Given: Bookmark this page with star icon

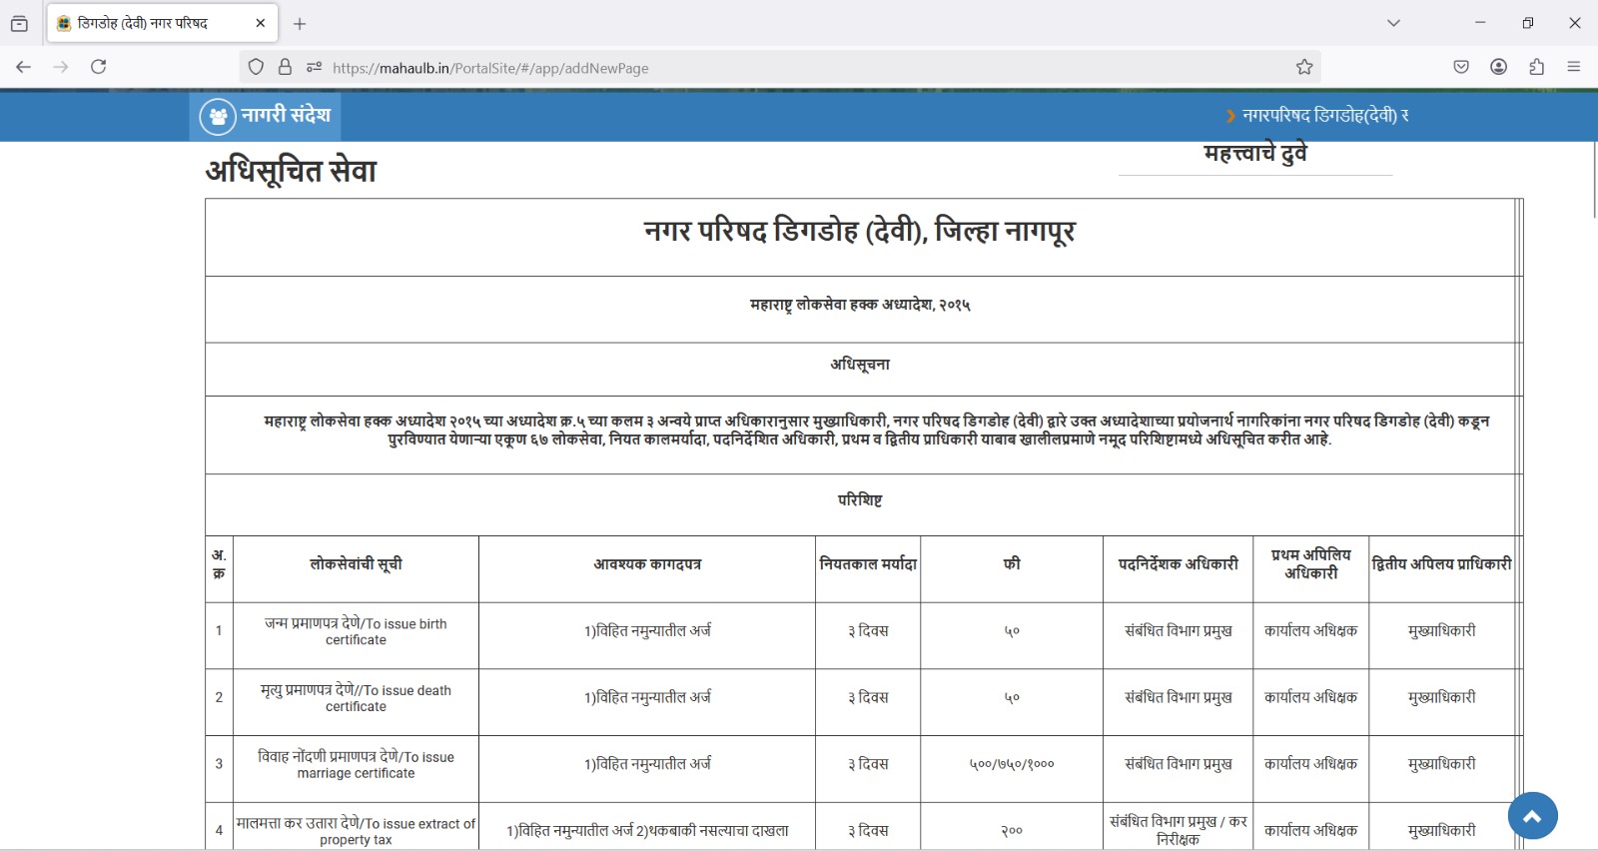Looking at the screenshot, I should [1304, 67].
